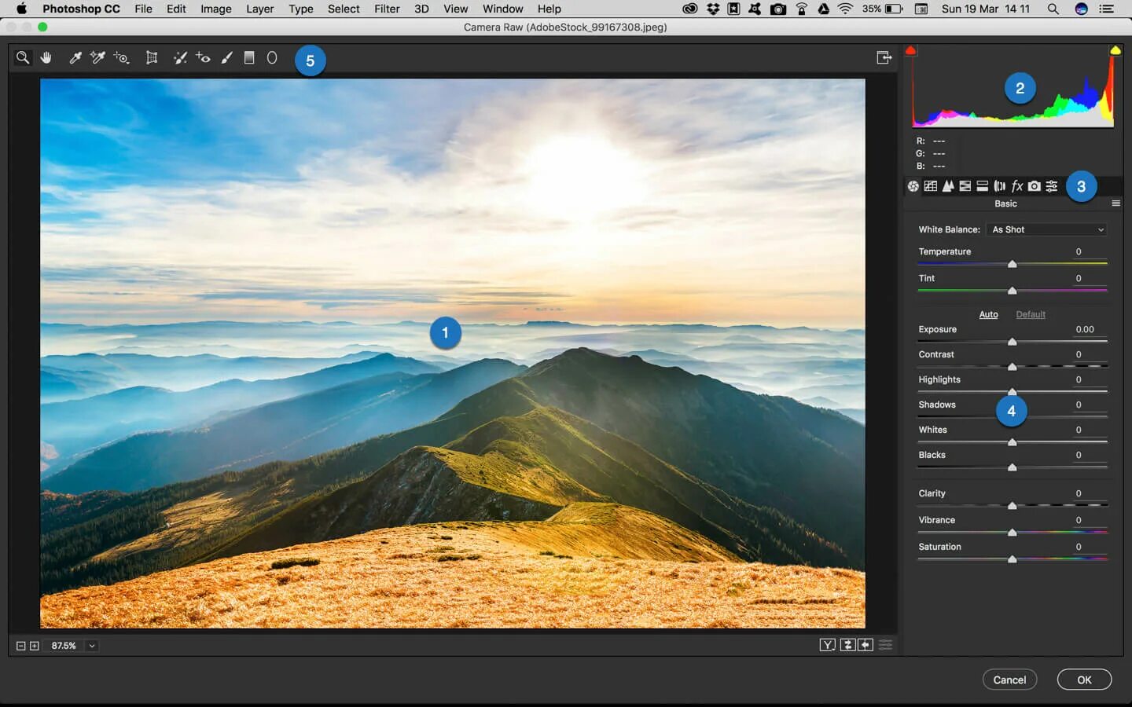
Task: Copy current settings to Before icon
Action: (x=866, y=645)
